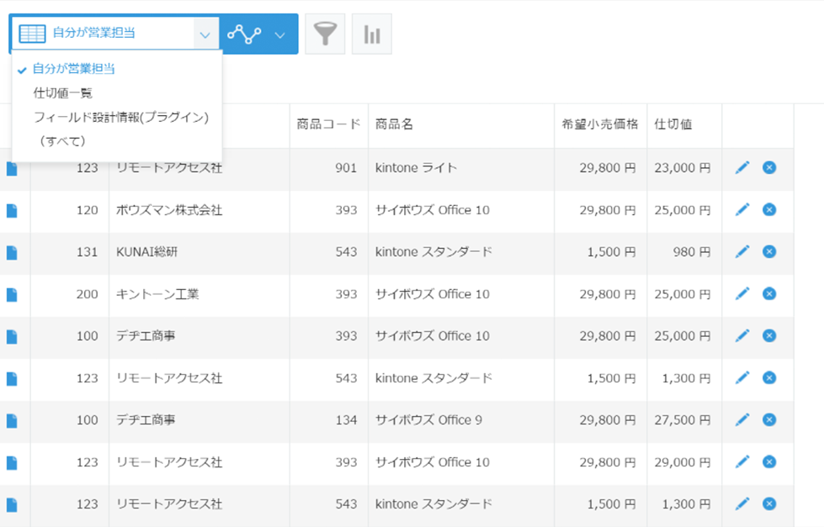Click the サイボウズ Office 9 product name
Viewport: 824px width, 527px height.
click(x=428, y=420)
